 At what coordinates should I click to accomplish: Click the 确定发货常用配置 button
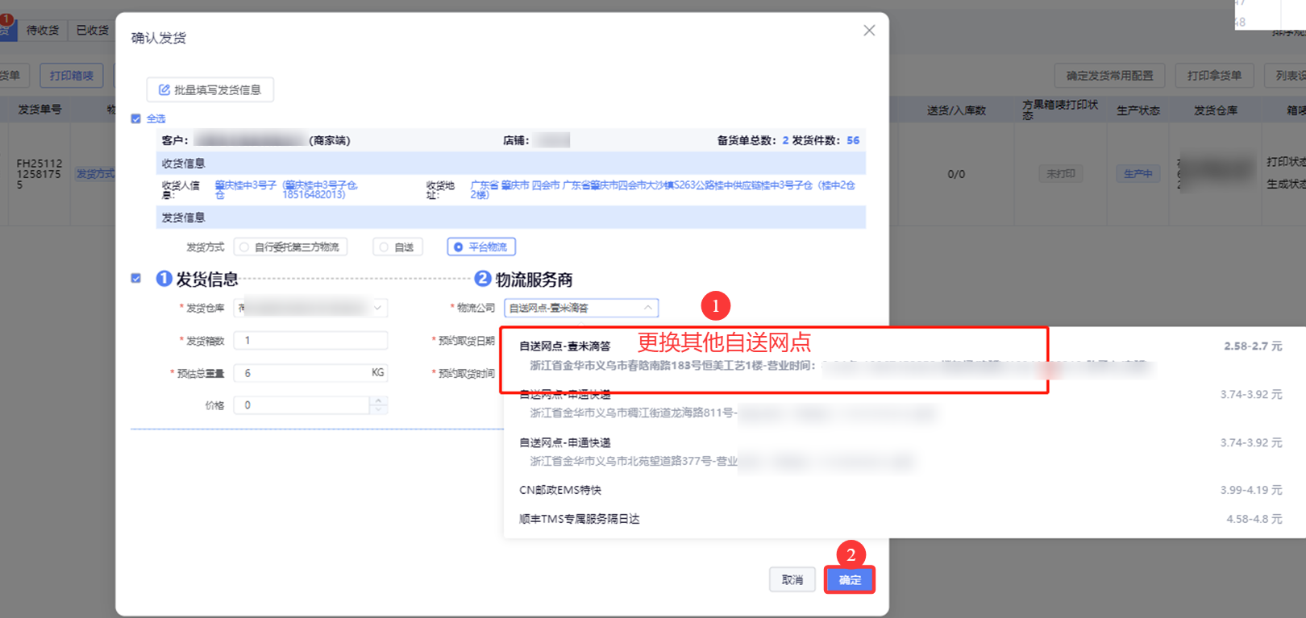[1109, 76]
